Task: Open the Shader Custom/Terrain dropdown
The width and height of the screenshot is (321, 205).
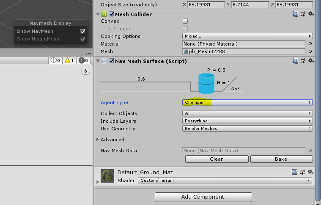Action: click(225, 180)
